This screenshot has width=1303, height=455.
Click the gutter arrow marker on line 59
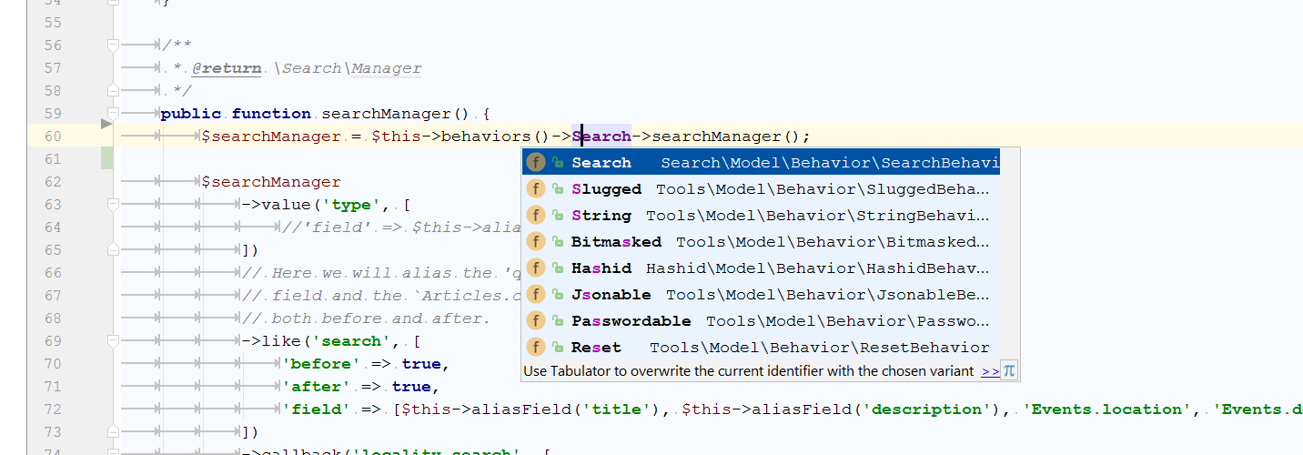click(x=106, y=122)
